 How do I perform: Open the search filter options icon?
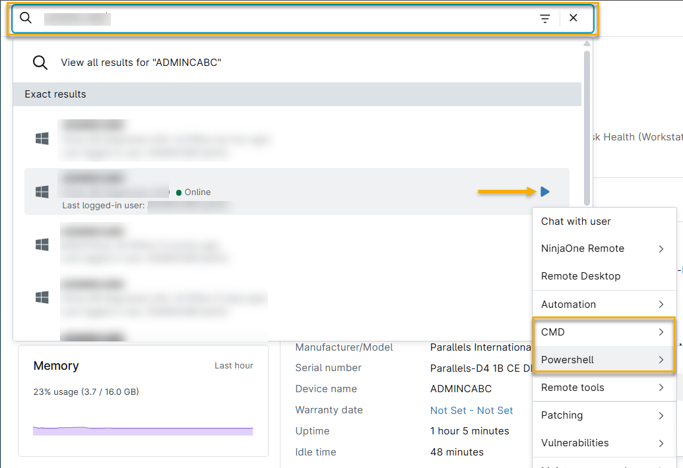(545, 18)
